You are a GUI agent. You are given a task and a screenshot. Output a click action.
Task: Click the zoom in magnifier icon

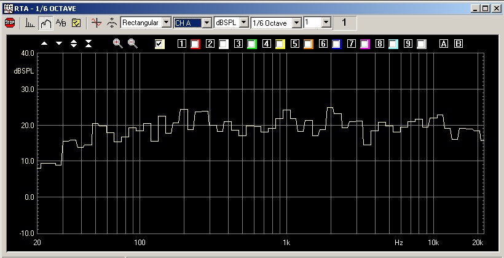(x=118, y=44)
